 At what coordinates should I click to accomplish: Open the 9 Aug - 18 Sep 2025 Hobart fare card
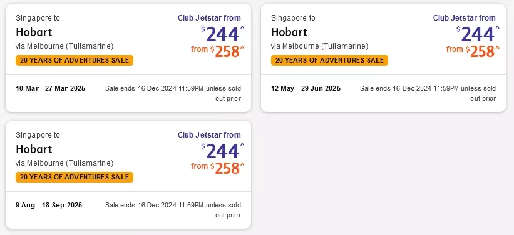click(128, 174)
